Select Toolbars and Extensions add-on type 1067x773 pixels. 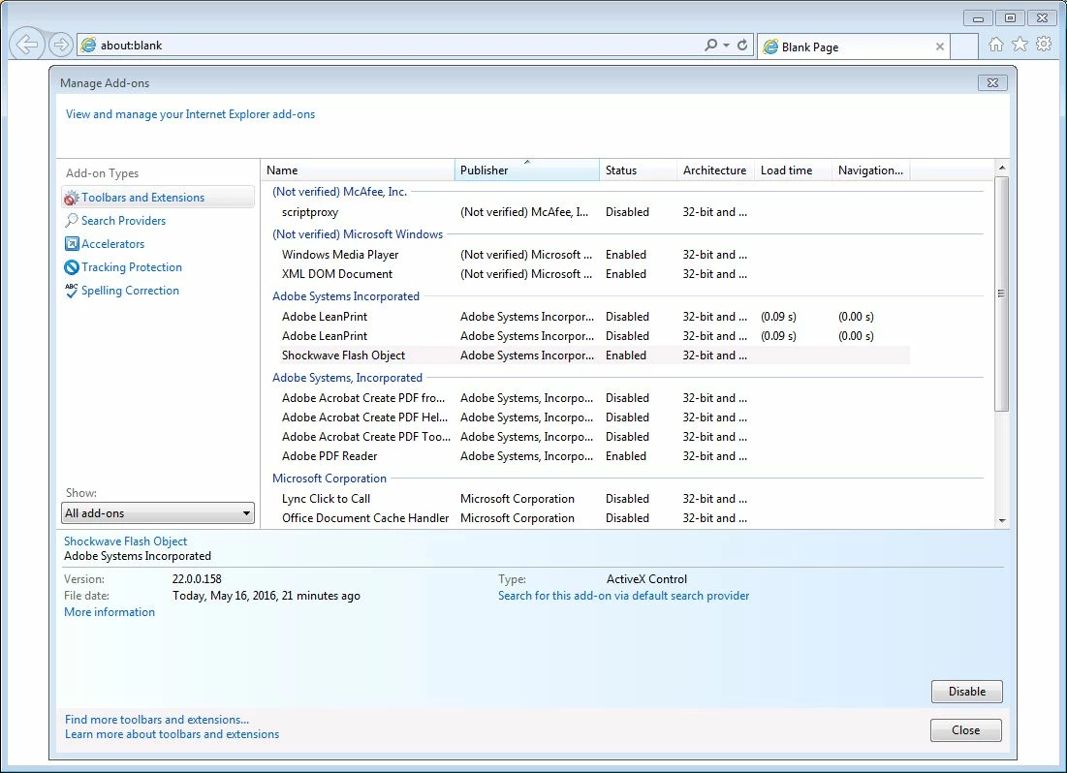click(x=158, y=198)
